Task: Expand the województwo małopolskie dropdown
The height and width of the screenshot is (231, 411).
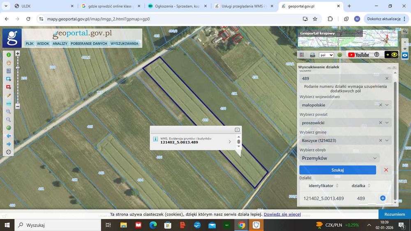Action: 387,105
